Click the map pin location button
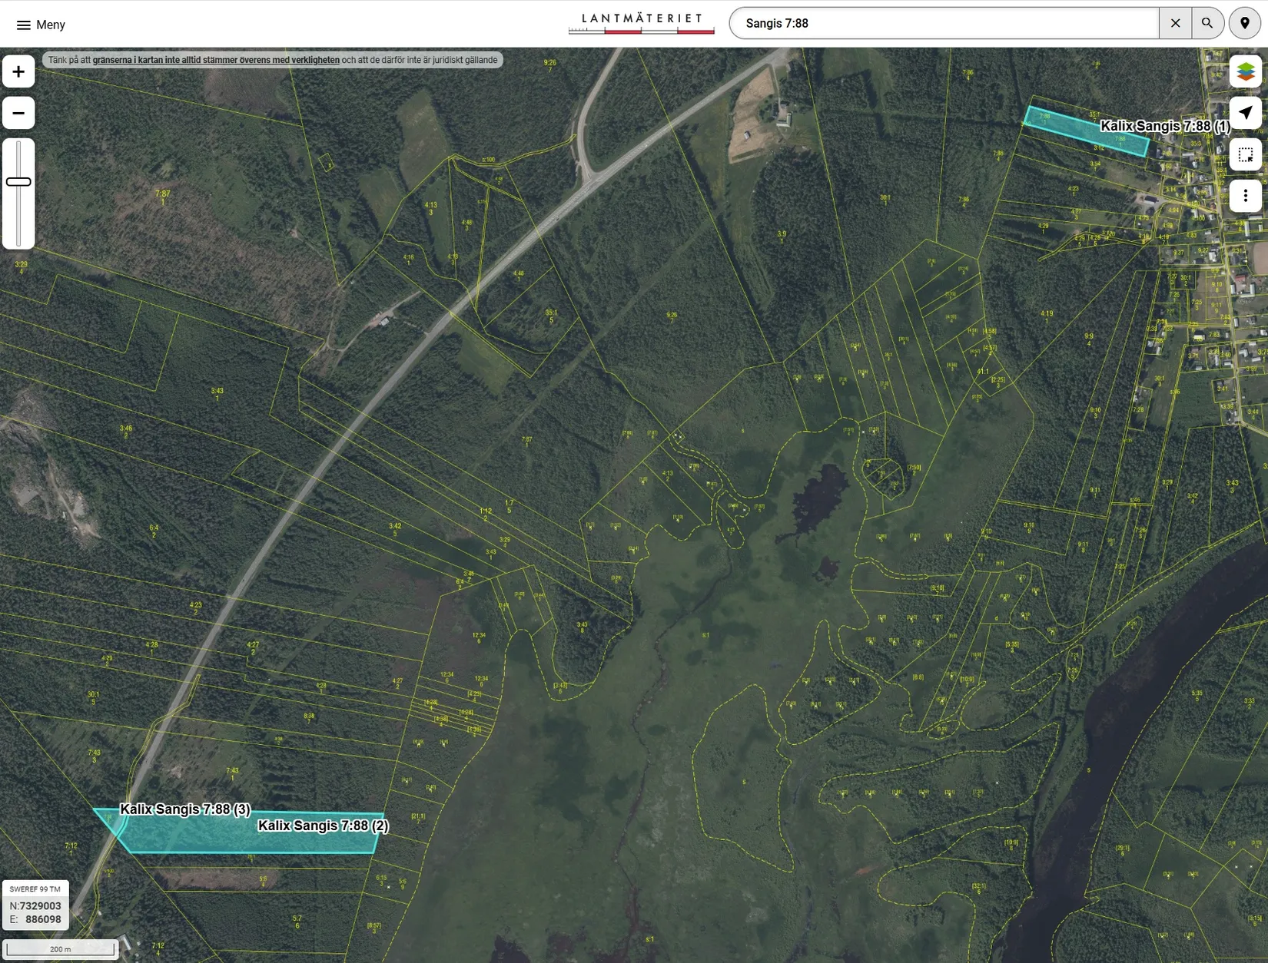 (1244, 23)
